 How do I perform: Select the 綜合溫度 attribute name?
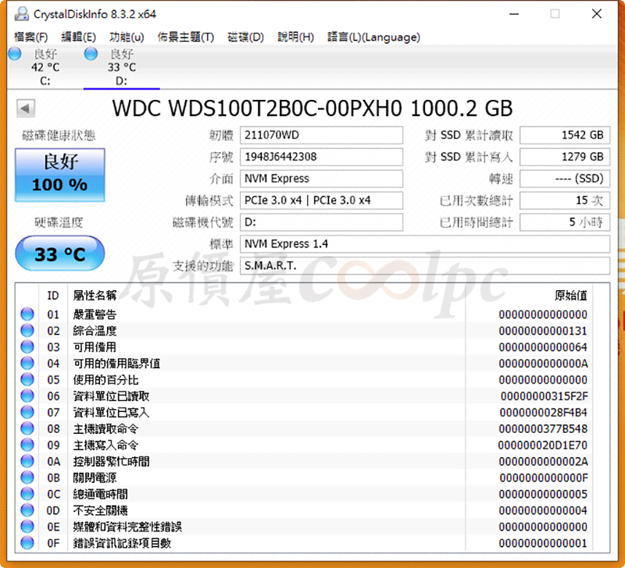click(x=95, y=331)
